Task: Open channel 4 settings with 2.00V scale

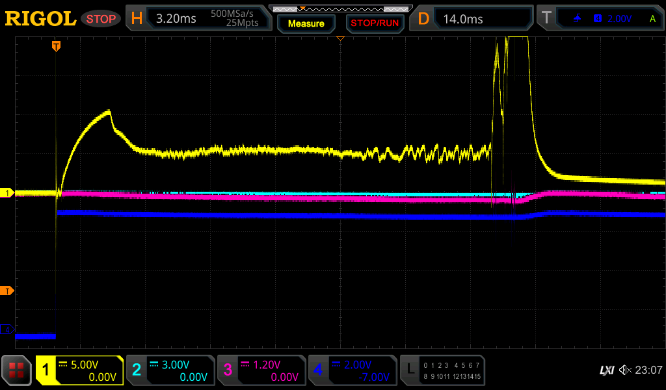Action: tap(353, 370)
